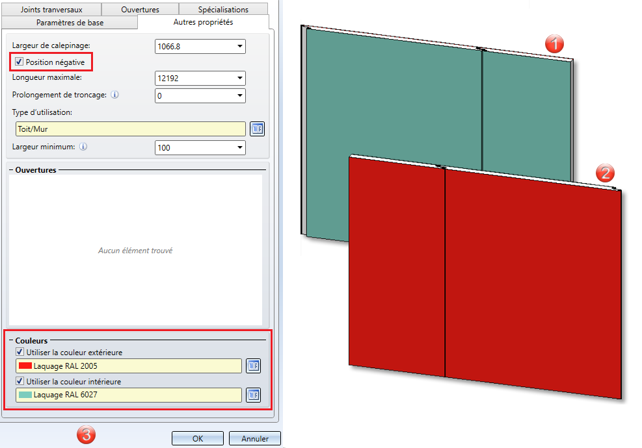
Task: Open Largeur minimum dropdown arrow
Action: pyautogui.click(x=240, y=147)
